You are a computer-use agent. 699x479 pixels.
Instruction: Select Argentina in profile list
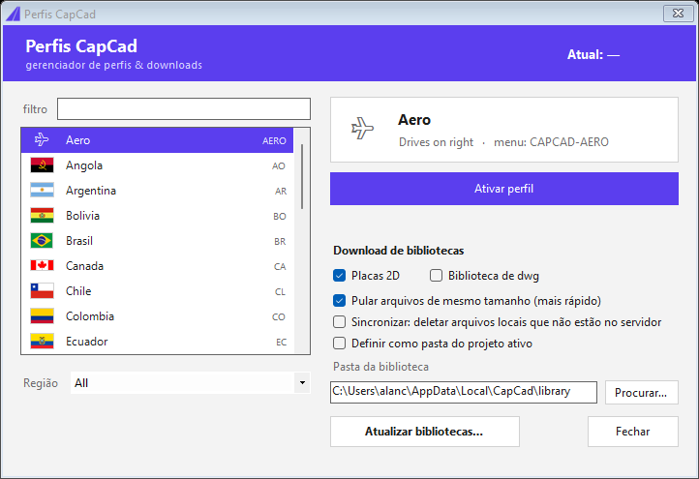157,191
